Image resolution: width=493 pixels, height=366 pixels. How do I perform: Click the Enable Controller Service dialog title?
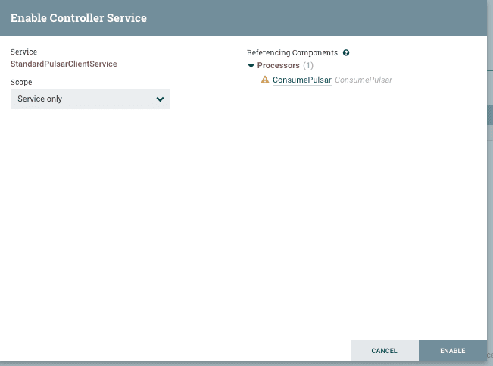pos(79,18)
